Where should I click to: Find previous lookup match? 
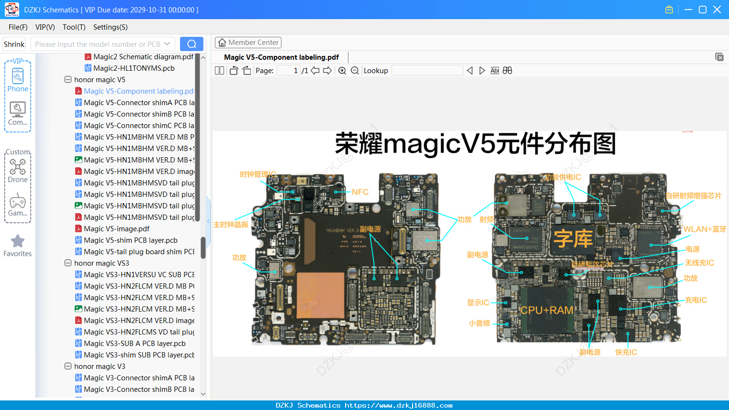[470, 71]
